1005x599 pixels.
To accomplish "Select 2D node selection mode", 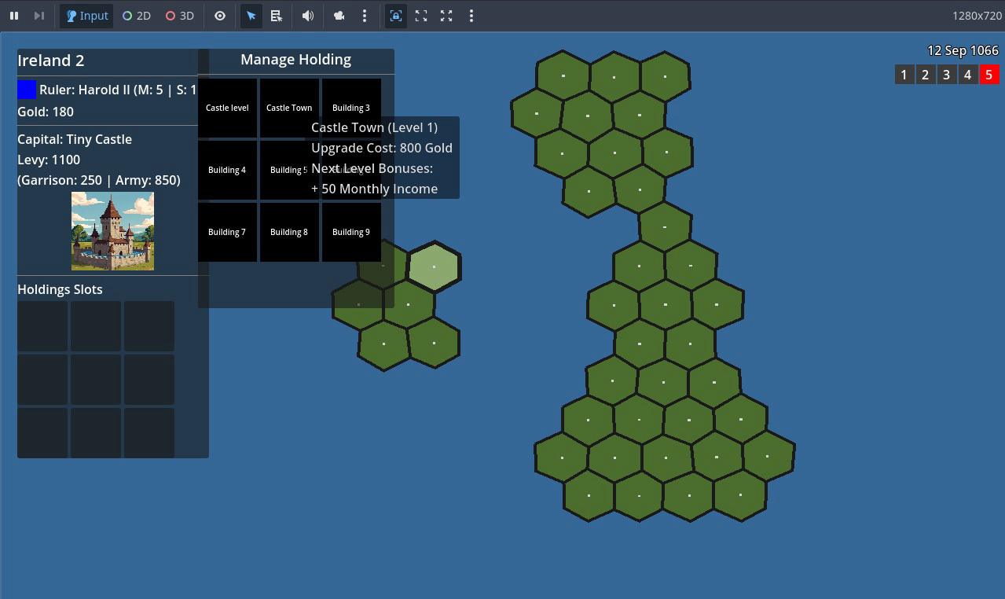I will coord(136,16).
